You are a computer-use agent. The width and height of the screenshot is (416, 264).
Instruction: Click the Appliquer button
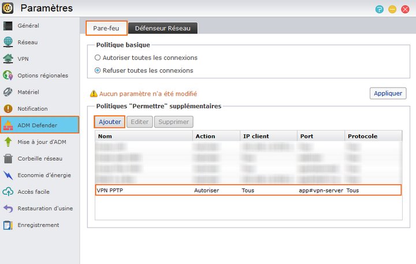point(388,93)
